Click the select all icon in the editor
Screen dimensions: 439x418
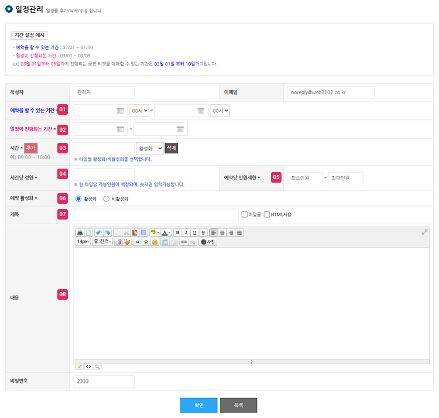click(x=143, y=232)
